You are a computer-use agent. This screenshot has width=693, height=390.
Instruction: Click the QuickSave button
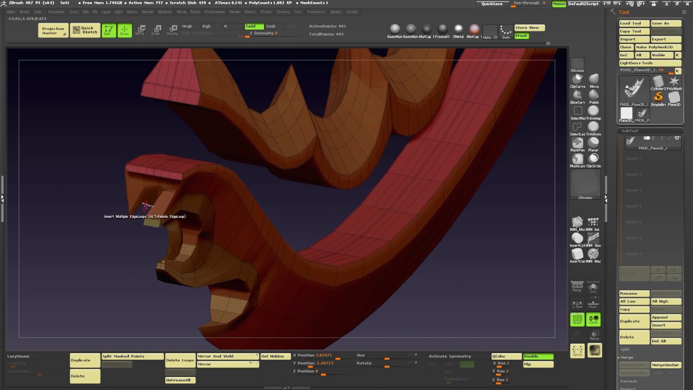click(492, 4)
